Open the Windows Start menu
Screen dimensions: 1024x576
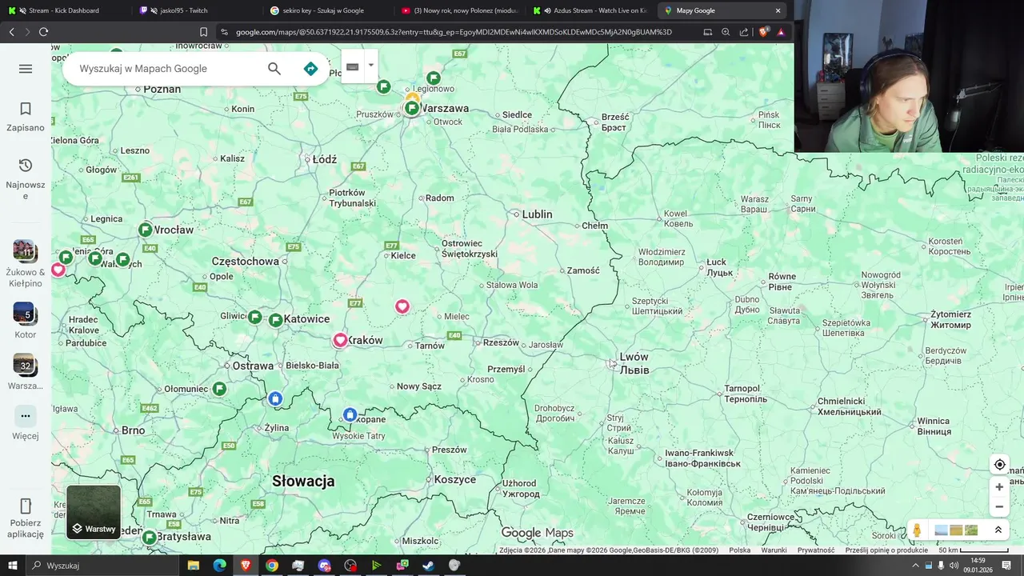pos(12,566)
